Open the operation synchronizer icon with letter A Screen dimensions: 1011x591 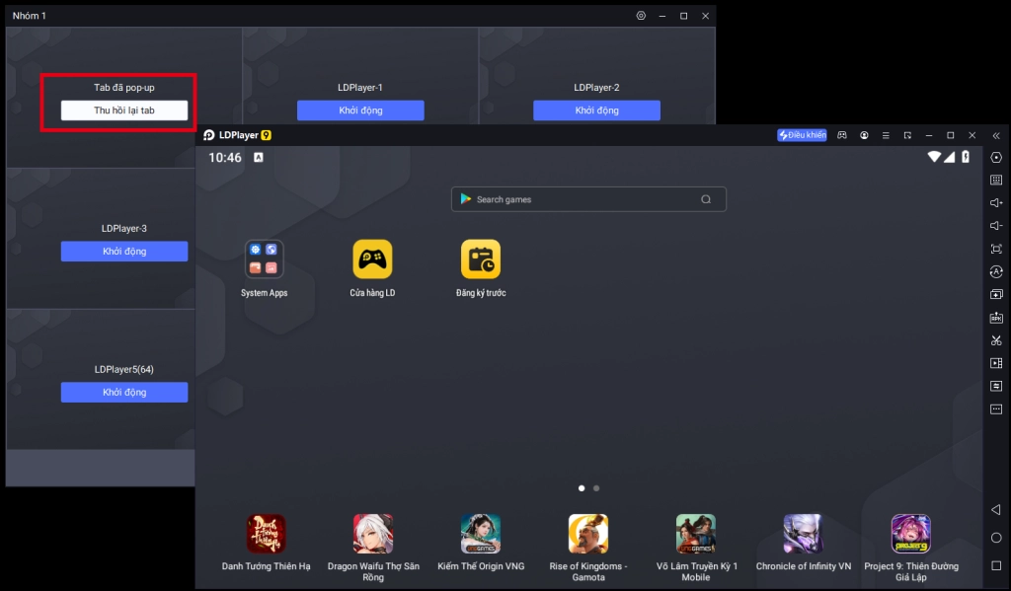(996, 271)
